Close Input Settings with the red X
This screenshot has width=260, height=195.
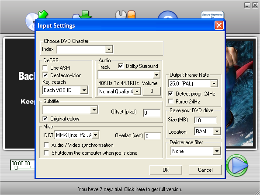219,25
